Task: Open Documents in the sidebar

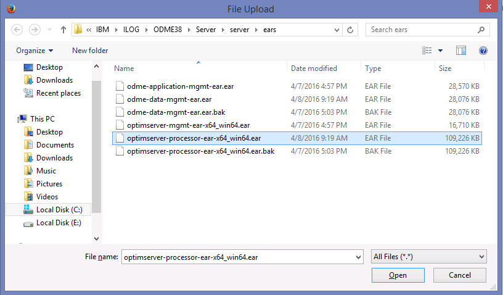Action: (x=55, y=145)
